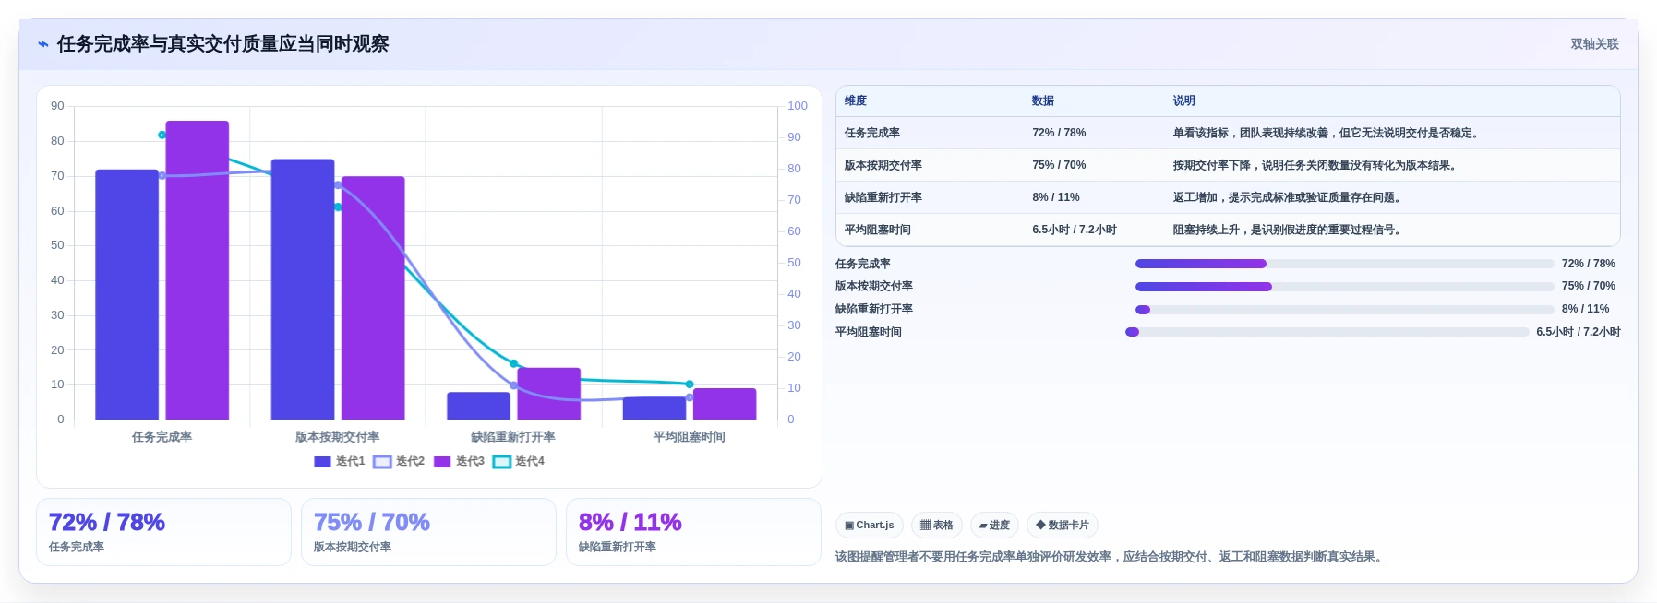Click the purple 平均阻塞时间 bar
Image resolution: width=1657 pixels, height=603 pixels.
coord(725,404)
